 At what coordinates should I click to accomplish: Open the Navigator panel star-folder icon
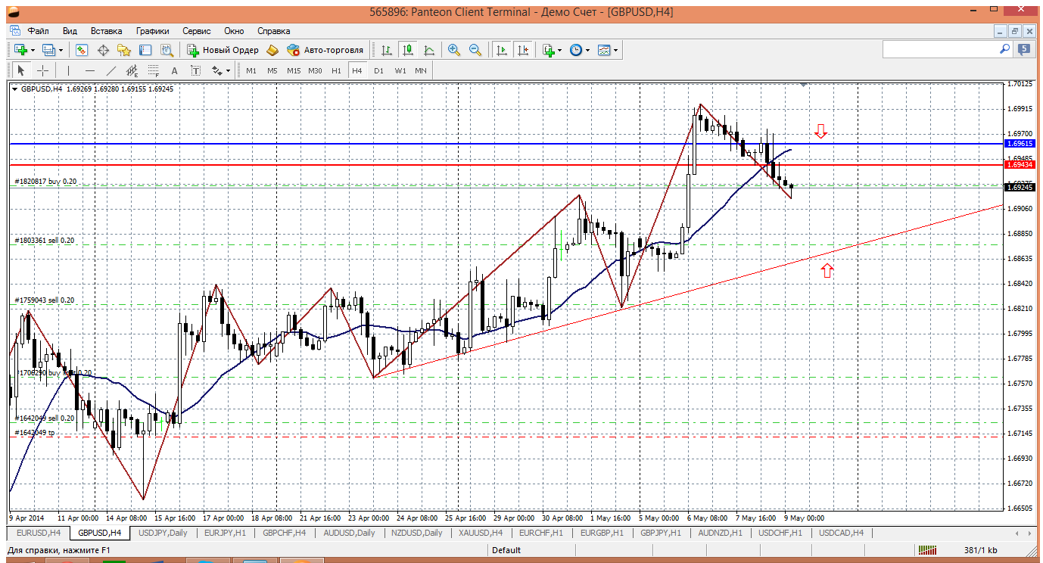[x=124, y=50]
